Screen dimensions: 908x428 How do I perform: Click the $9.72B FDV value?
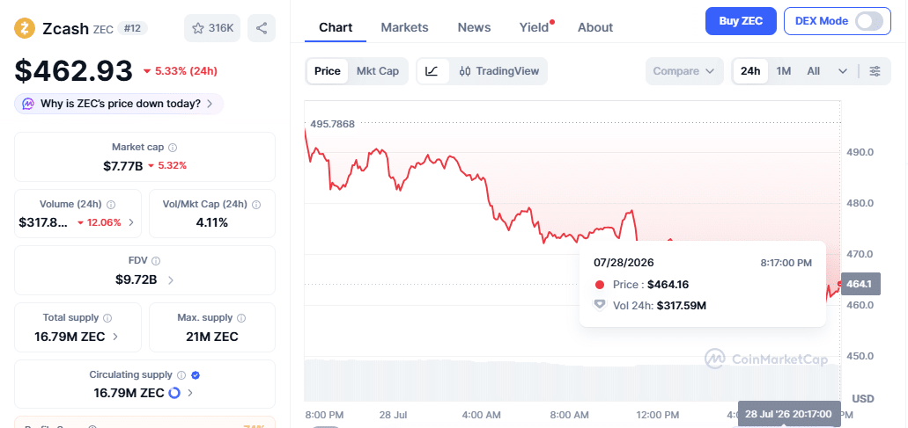(x=137, y=279)
